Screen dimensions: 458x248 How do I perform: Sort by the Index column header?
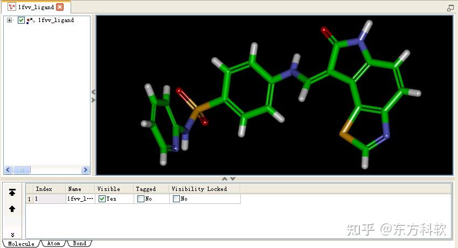coord(49,189)
